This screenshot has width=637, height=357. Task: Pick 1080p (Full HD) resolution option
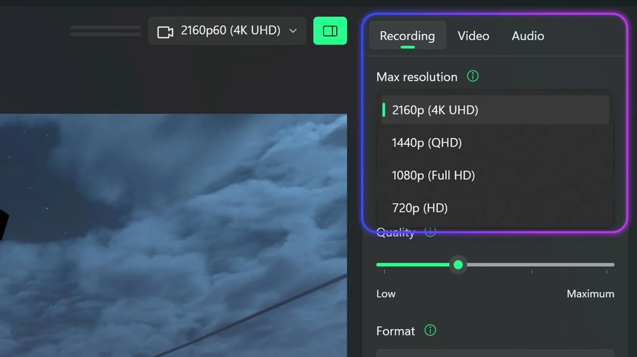(x=495, y=175)
